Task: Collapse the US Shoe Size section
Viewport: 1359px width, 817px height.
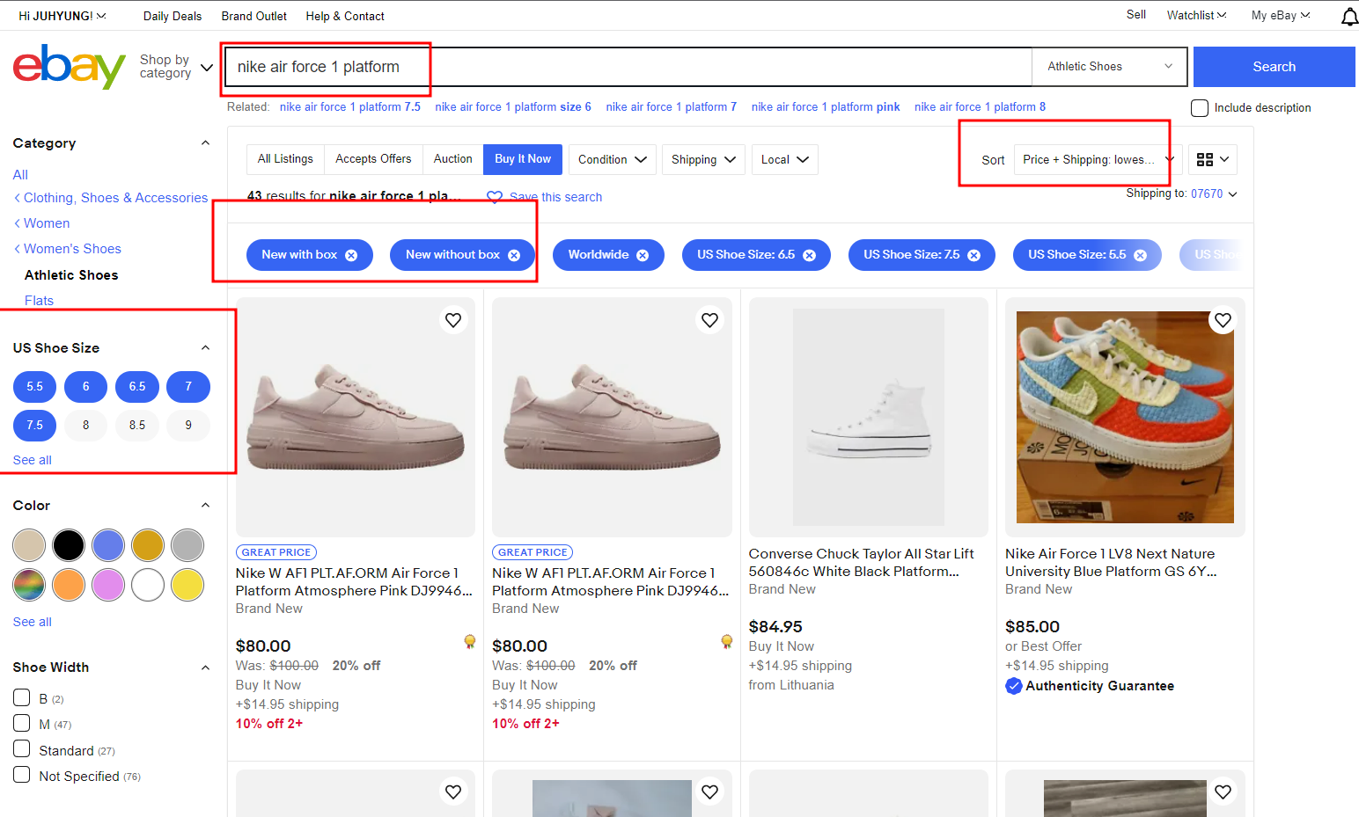Action: pyautogui.click(x=205, y=348)
